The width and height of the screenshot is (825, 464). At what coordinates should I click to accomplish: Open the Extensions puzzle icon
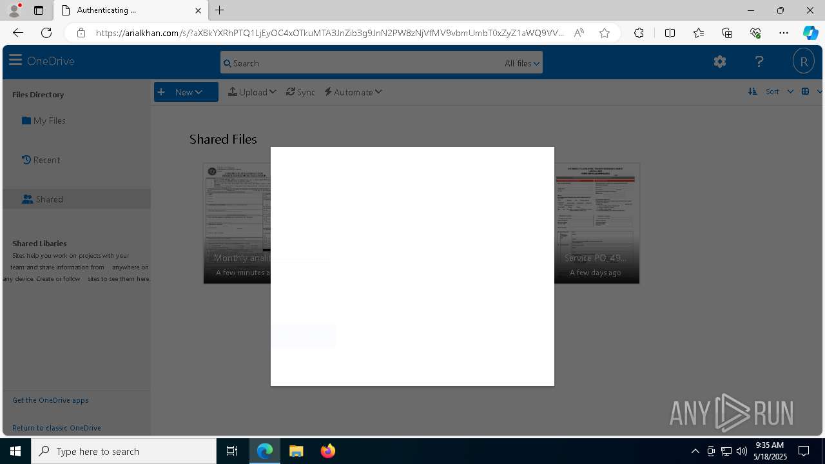[x=639, y=33]
